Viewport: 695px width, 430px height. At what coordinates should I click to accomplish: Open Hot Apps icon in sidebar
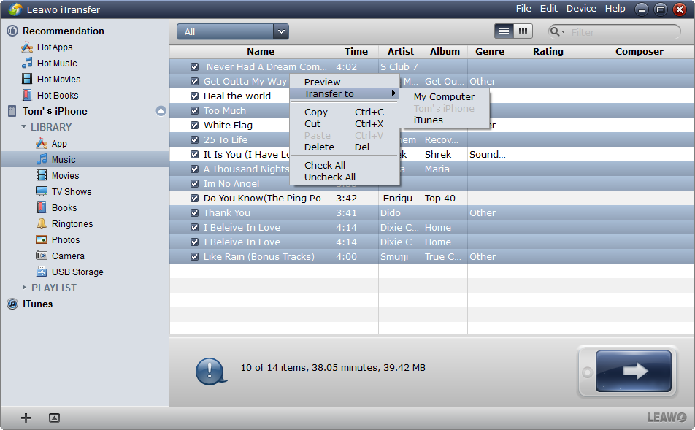click(x=27, y=47)
